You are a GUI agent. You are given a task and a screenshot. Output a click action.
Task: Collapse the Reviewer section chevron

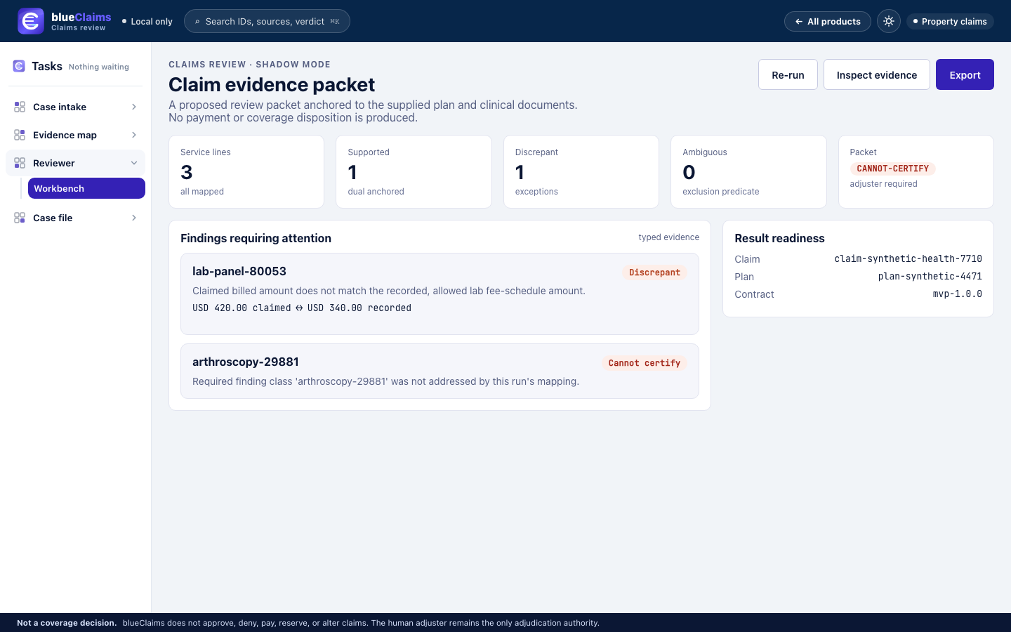pyautogui.click(x=134, y=163)
